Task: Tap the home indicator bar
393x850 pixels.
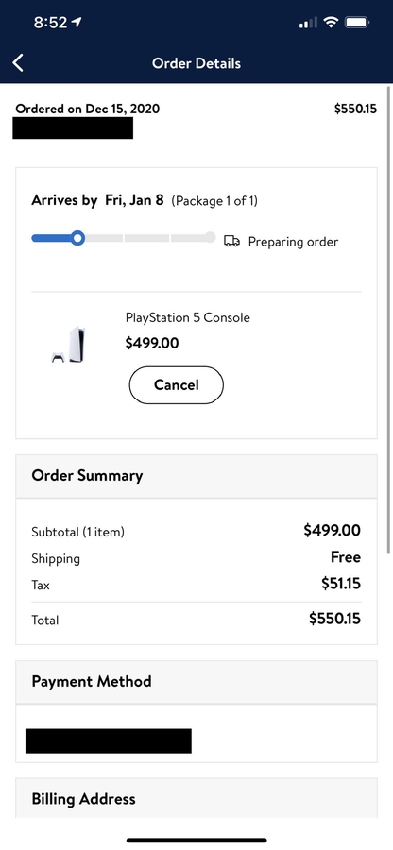Action: point(196,841)
